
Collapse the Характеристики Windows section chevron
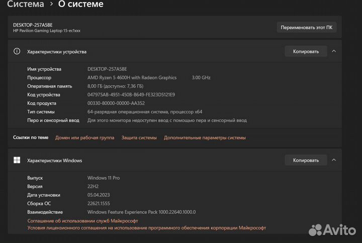(x=334, y=160)
